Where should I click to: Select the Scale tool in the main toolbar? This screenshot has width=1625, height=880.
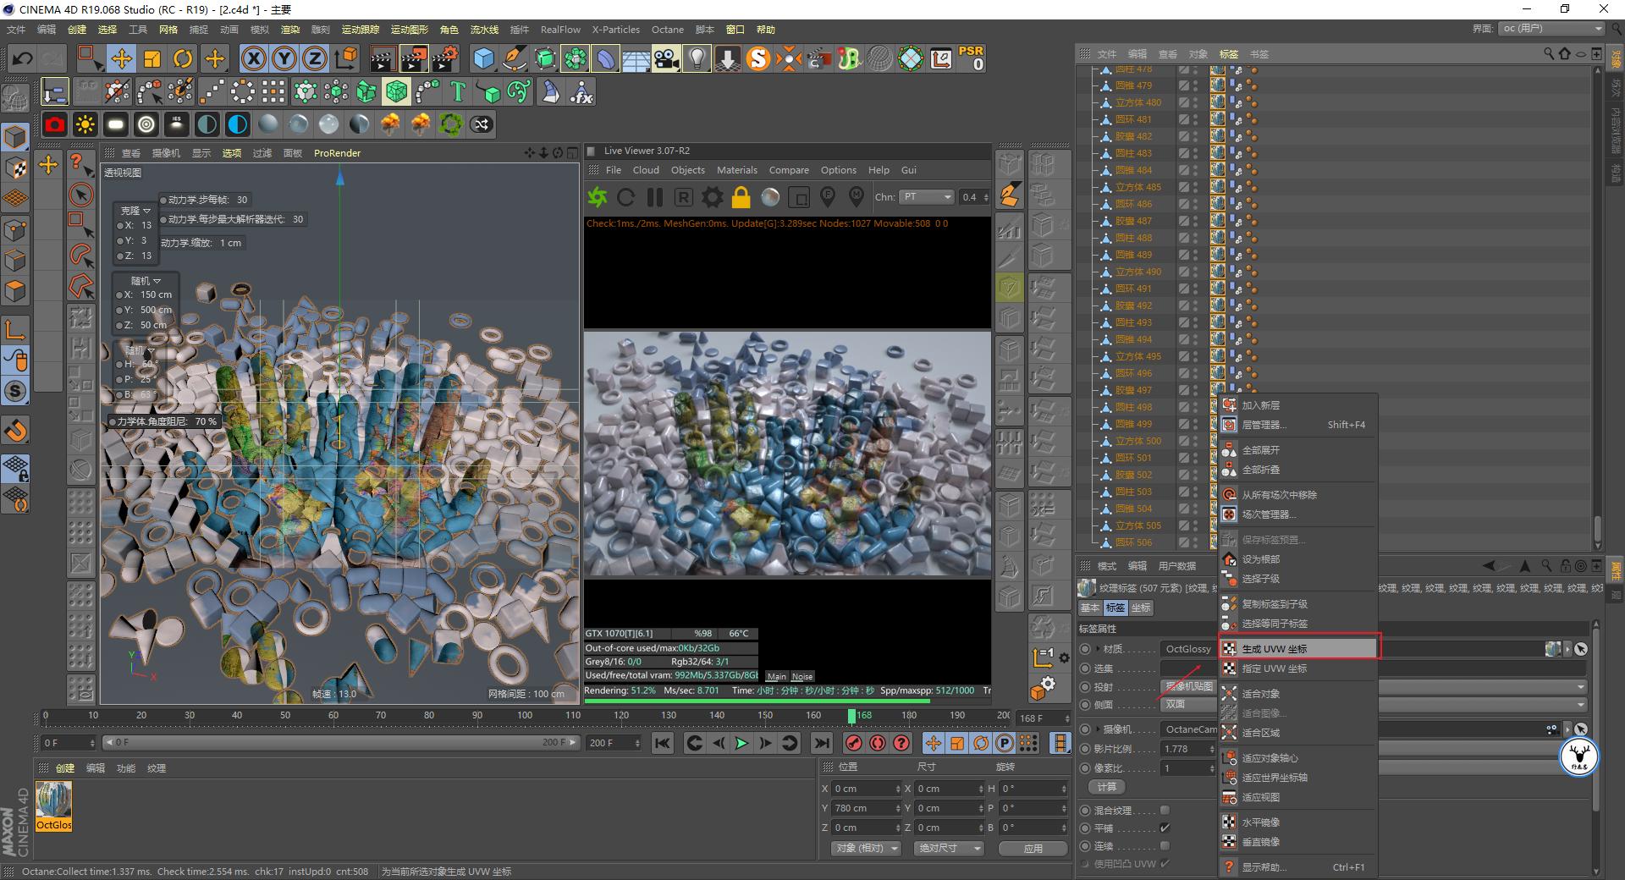pos(152,58)
